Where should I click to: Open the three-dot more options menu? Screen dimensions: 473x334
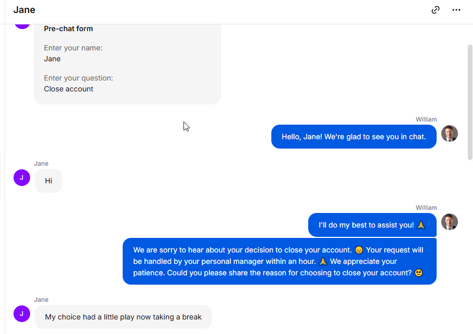tap(456, 10)
